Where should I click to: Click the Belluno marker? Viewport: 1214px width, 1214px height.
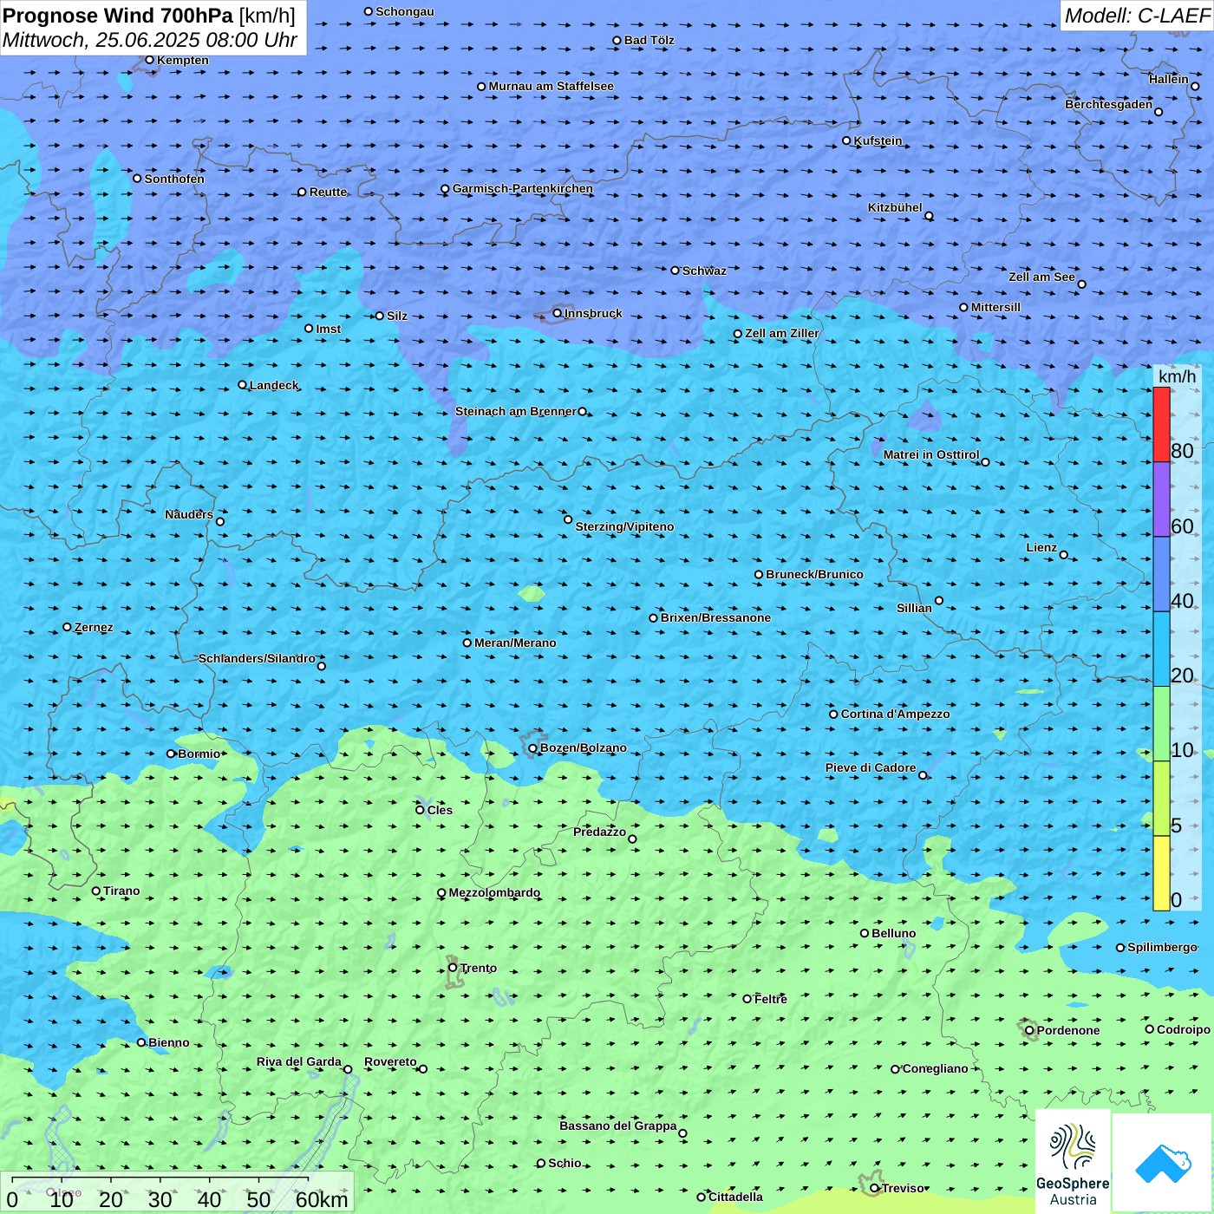(x=865, y=933)
